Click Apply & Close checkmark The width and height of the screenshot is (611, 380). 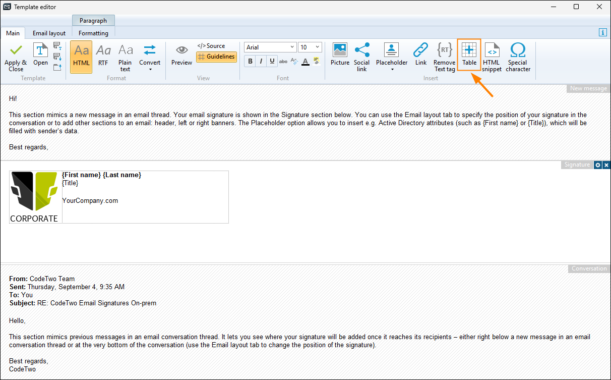point(16,57)
